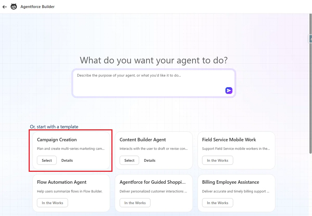312x216 pixels.
Task: Click 'Deliver accurate and timely billing support' description
Action: pos(236,191)
